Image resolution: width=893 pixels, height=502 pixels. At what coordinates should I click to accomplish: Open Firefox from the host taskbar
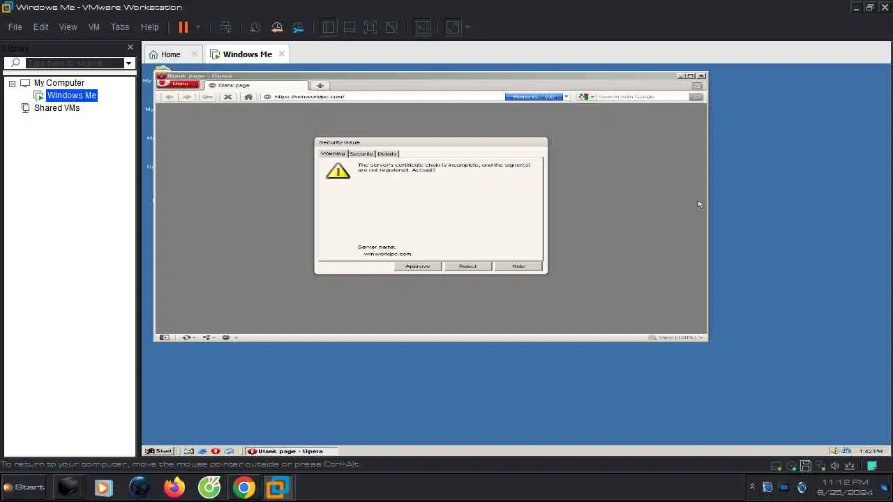[174, 487]
